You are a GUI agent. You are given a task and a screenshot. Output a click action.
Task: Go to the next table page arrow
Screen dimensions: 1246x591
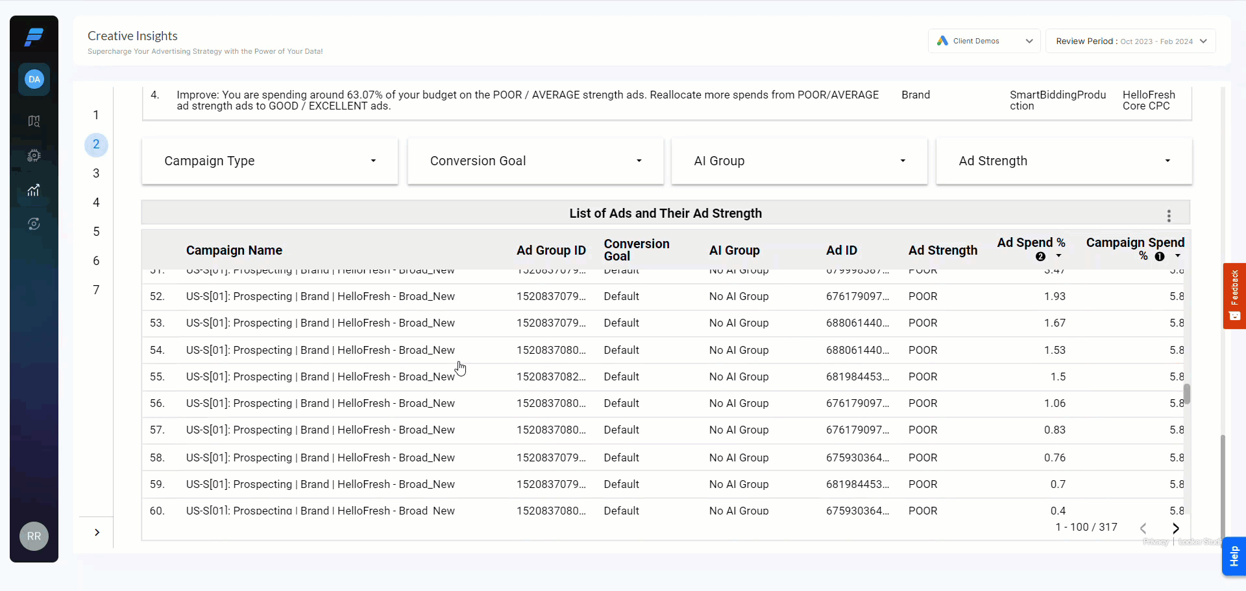[1175, 528]
